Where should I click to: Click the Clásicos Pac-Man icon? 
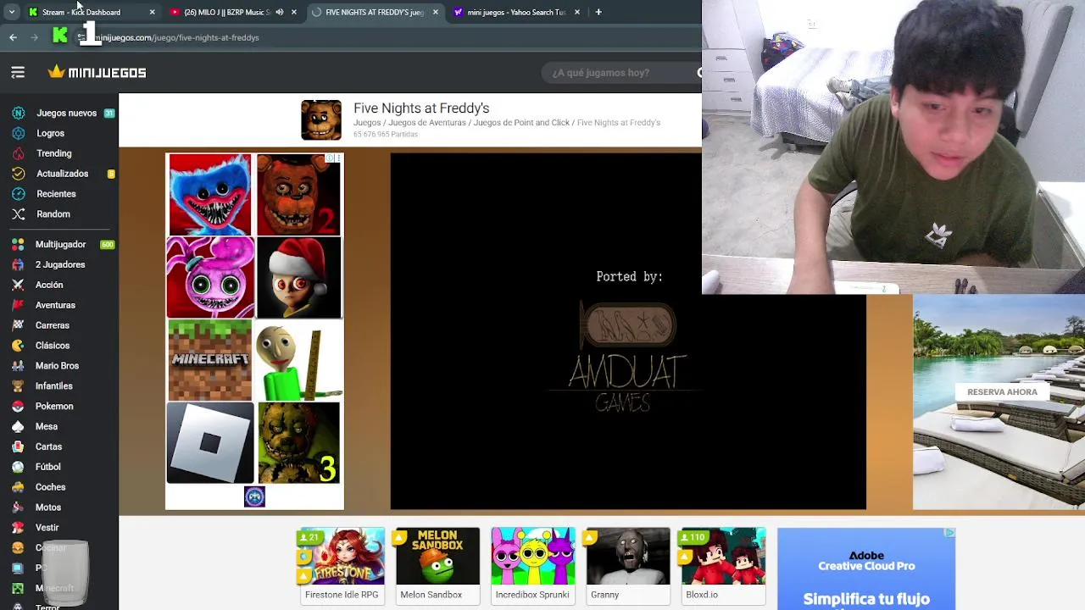point(18,346)
